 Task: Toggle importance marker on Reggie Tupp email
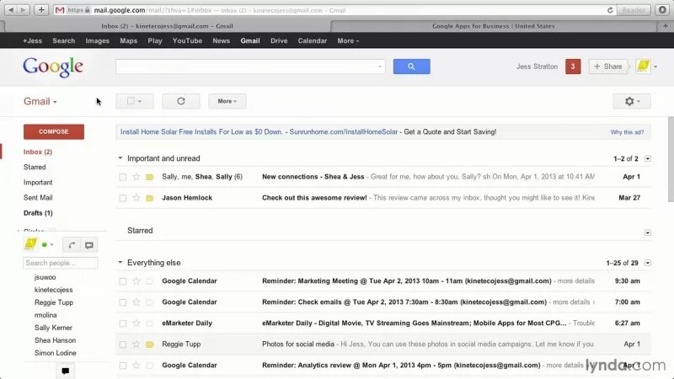click(x=150, y=344)
